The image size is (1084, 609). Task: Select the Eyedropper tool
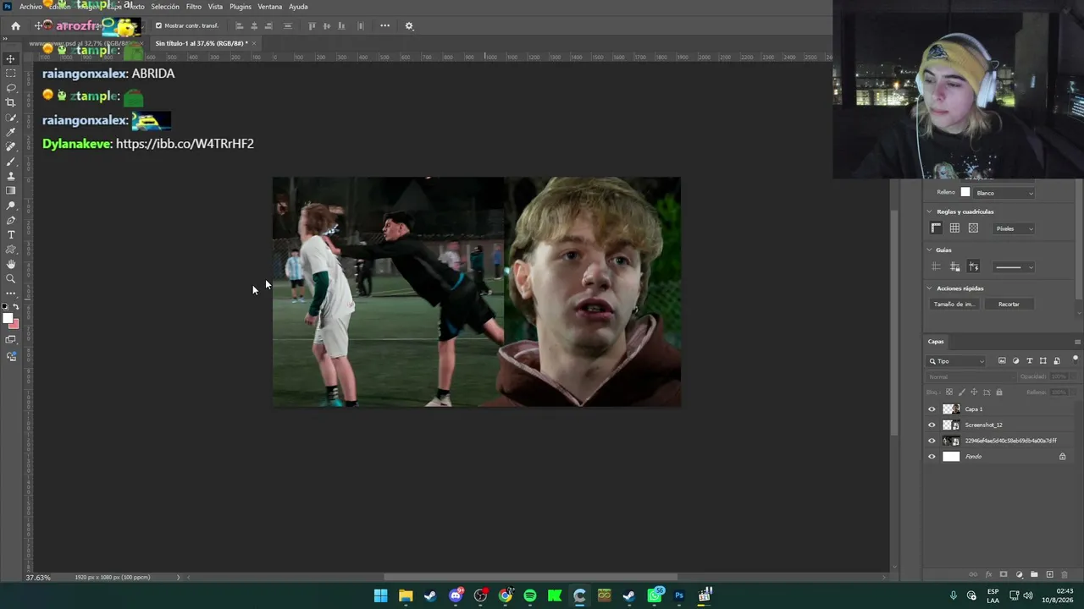pos(11,132)
